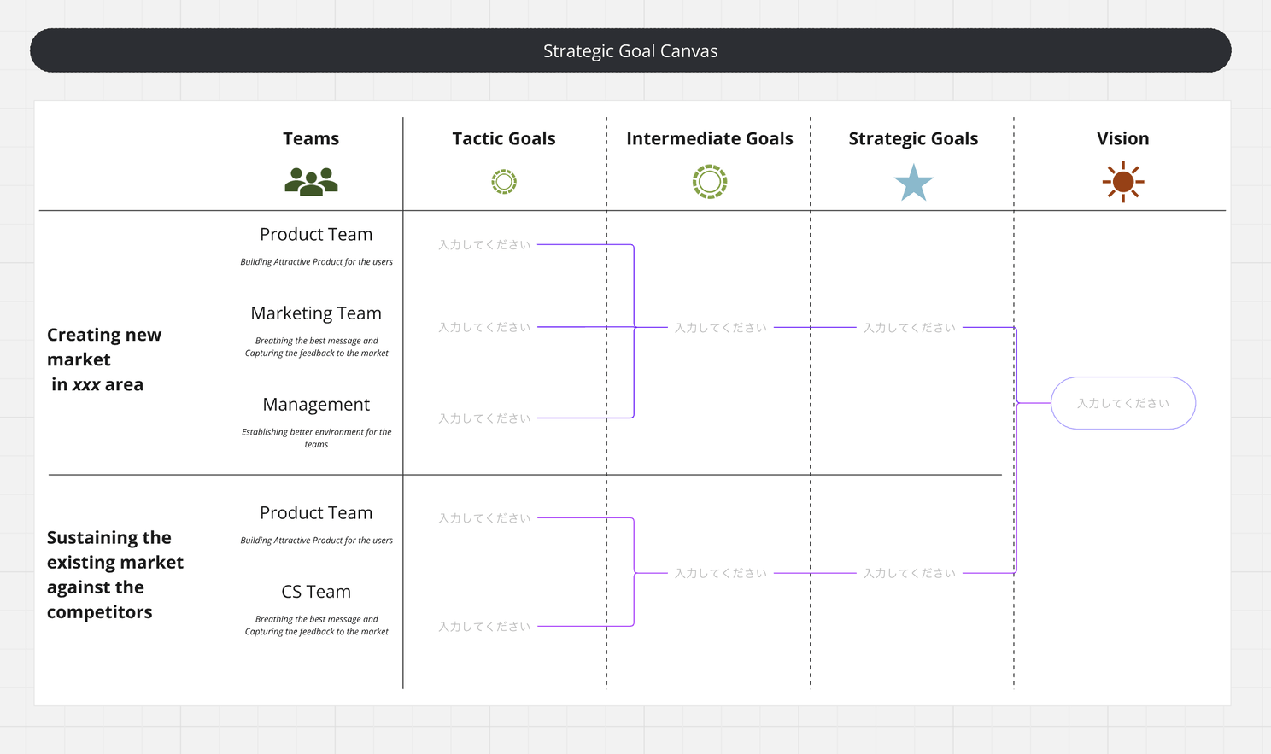
Task: Select the Strategic Goal Canvas title bar
Action: click(630, 50)
